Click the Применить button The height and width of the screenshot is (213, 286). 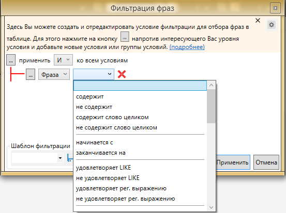(x=233, y=162)
